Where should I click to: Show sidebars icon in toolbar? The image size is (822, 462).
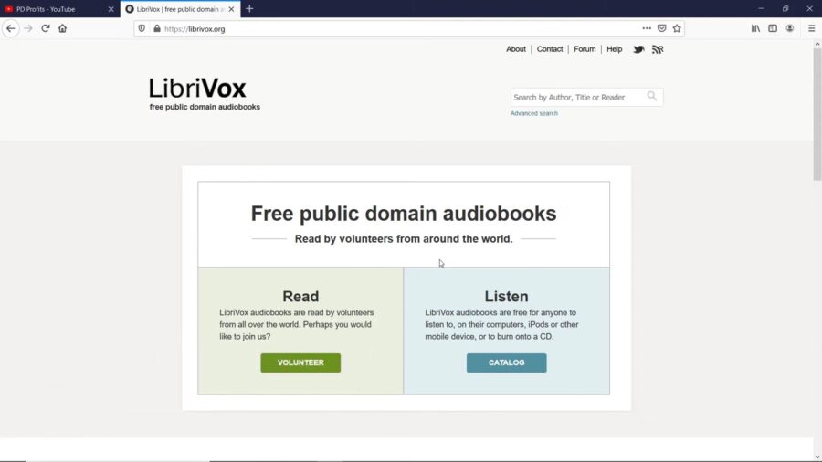[773, 28]
